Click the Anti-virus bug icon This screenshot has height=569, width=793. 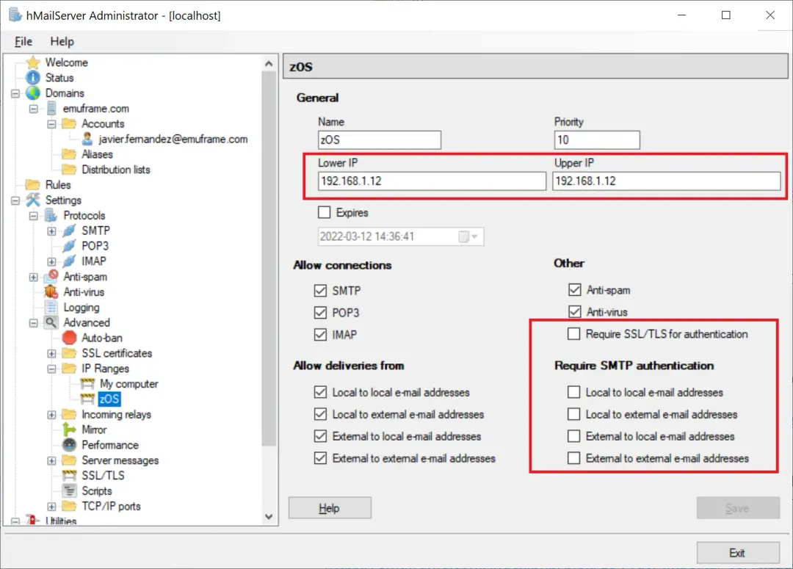(51, 291)
